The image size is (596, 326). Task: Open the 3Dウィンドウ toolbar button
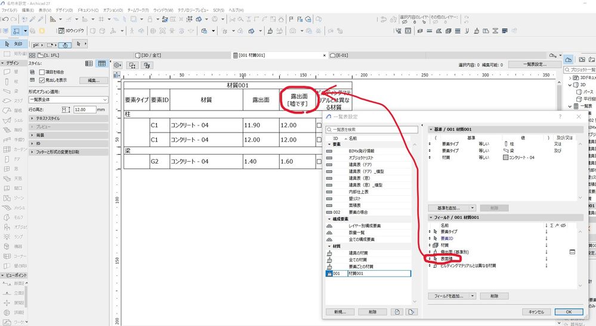pos(72,30)
